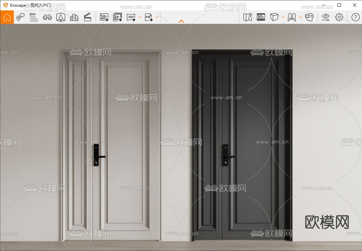Open the safe frame icon
Image resolution: width=362 pixels, height=251 pixels.
click(x=61, y=17)
